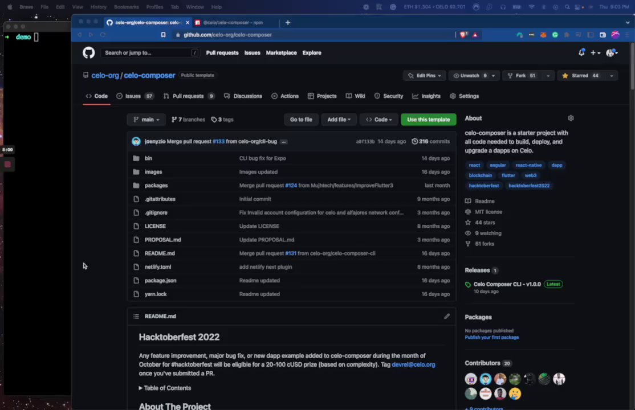Open the user avatar menu
The width and height of the screenshot is (635, 410).
click(x=612, y=52)
